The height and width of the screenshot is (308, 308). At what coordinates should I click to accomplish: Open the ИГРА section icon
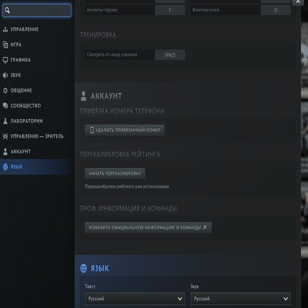pos(5,45)
